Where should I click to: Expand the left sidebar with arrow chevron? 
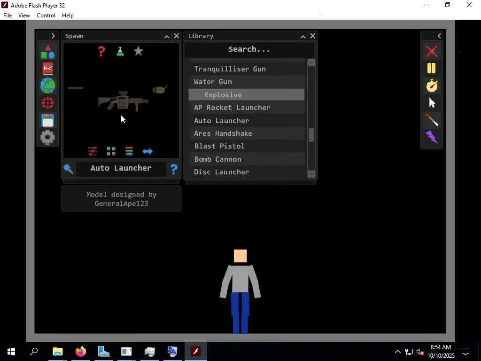[53, 36]
